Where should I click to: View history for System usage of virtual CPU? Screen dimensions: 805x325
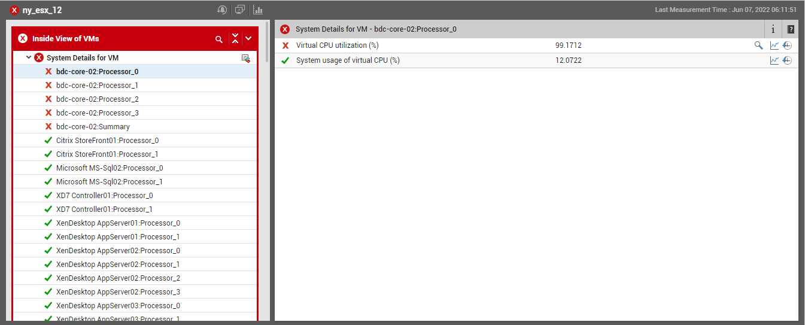tap(788, 60)
